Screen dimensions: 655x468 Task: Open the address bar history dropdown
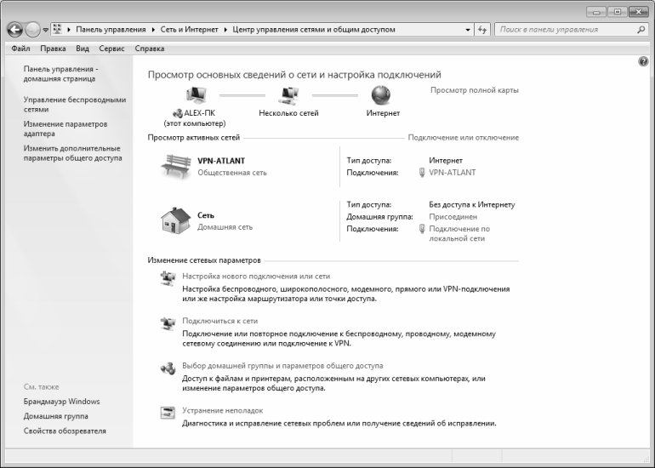click(468, 30)
